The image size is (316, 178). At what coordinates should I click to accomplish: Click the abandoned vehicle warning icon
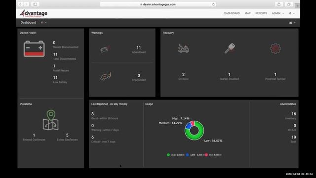click(x=105, y=49)
